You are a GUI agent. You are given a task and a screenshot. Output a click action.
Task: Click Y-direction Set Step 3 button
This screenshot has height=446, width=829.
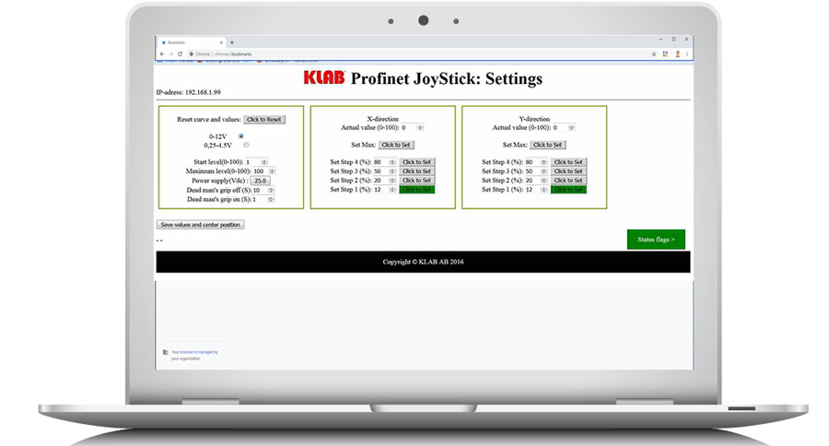pyautogui.click(x=568, y=171)
